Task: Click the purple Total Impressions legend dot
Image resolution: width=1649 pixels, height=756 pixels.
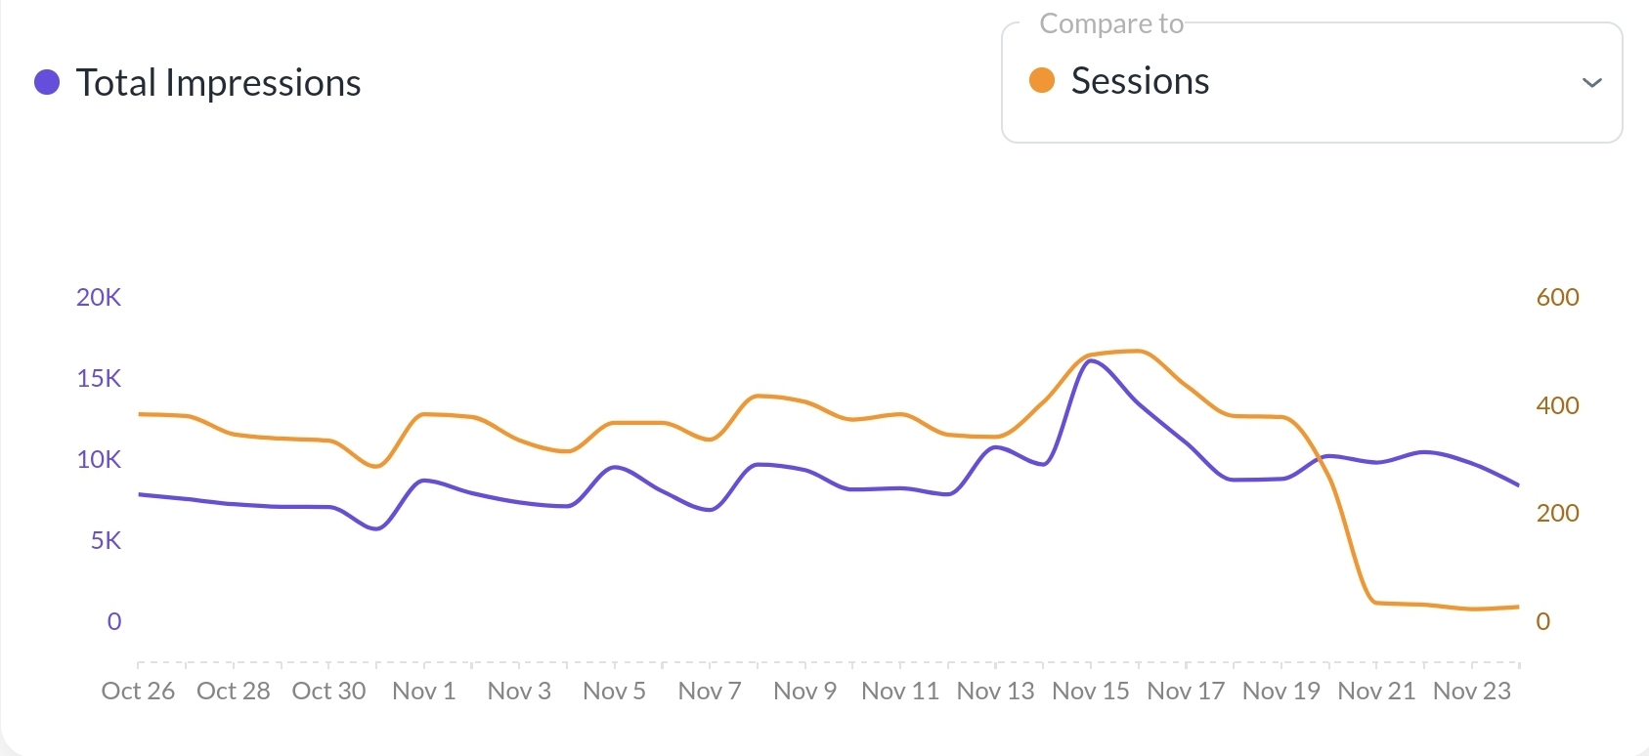Action: coord(47,83)
